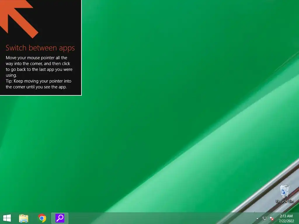Click the "Switch between apps" heading
The height and width of the screenshot is (224, 299).
click(x=40, y=48)
